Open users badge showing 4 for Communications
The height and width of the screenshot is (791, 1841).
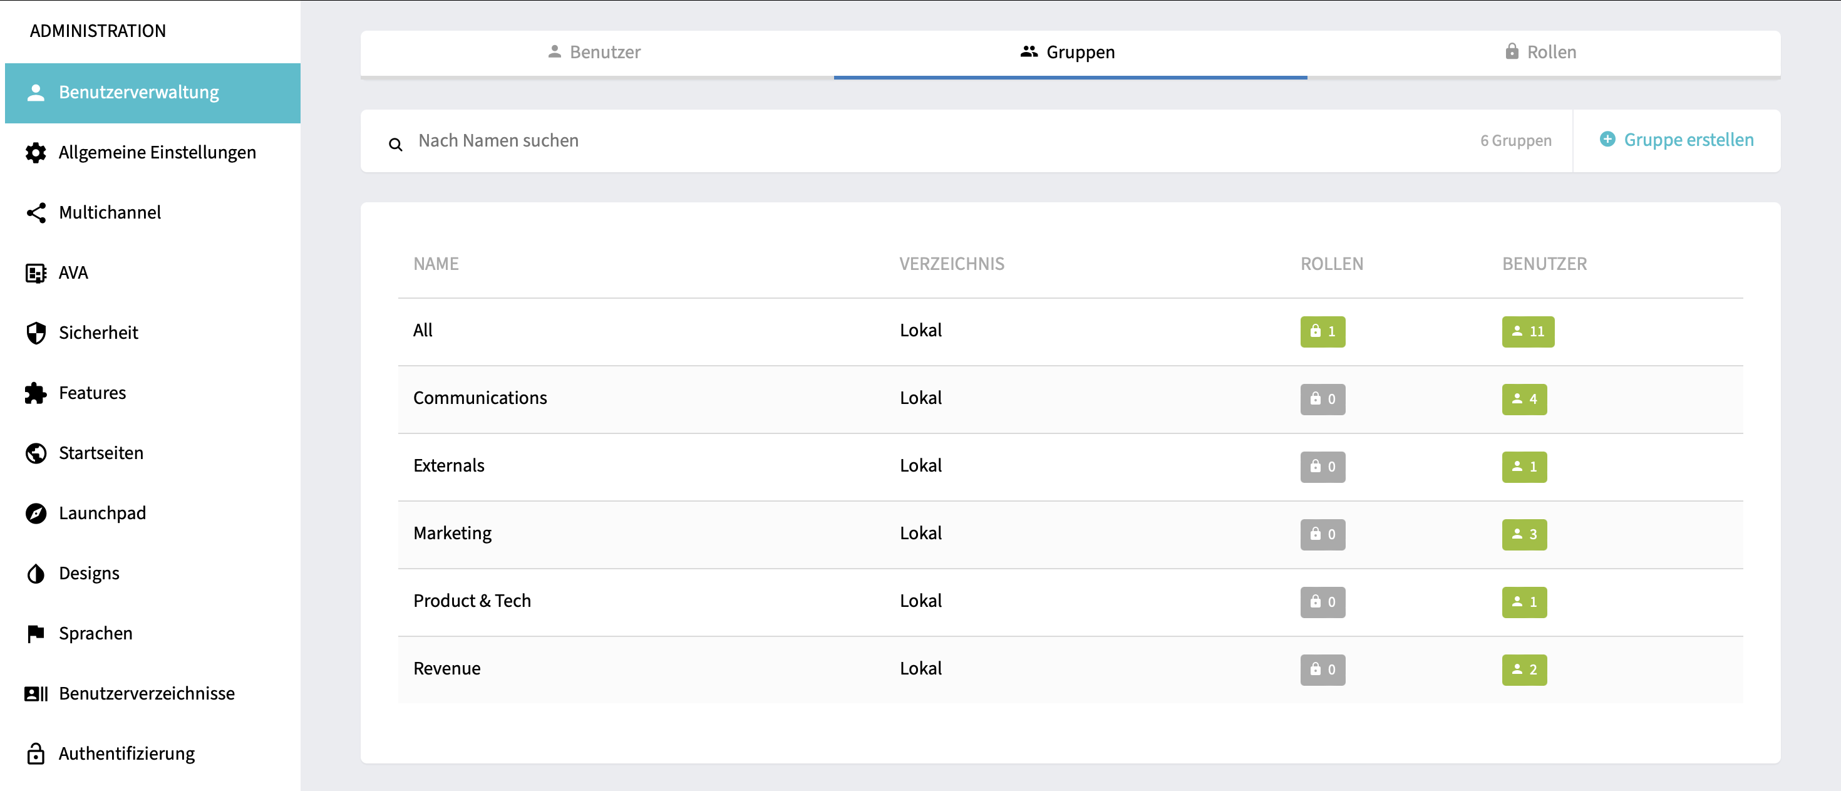tap(1524, 400)
